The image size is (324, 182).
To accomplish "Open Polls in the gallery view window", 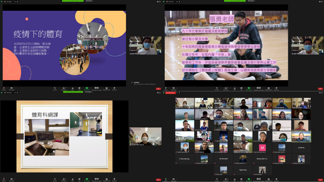I will pos(235,180).
